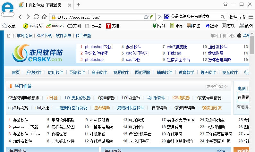This screenshot has height=152, width=255.
Task: Open the orange cf外挂 link
Action: pos(52,98)
